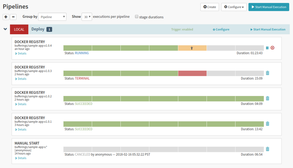This screenshot has height=168, width=293.
Task: Open the Group by Pipeline dropdown
Action: [x=52, y=17]
